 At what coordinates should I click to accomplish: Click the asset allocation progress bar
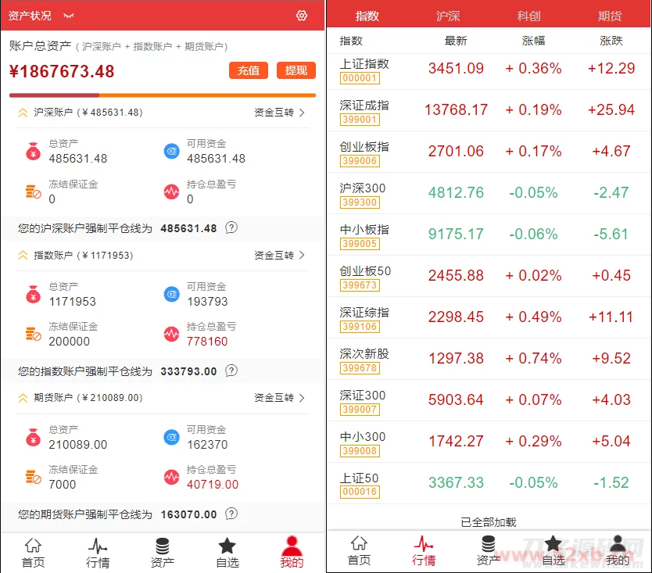click(x=162, y=95)
